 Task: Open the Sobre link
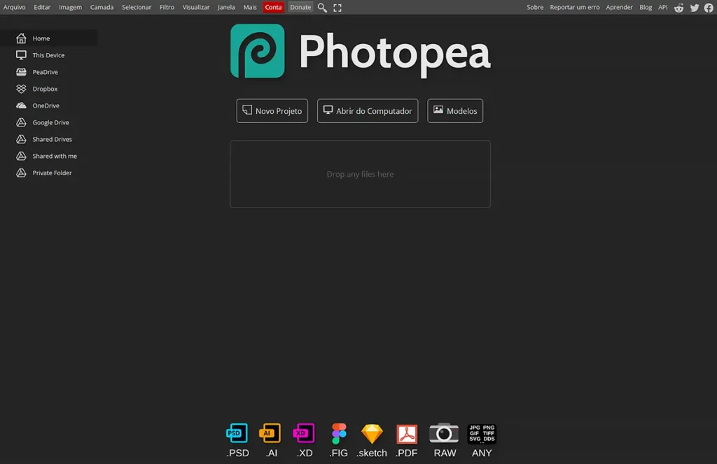(535, 7)
